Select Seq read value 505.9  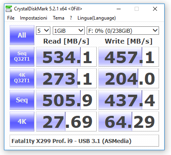pos(66,100)
